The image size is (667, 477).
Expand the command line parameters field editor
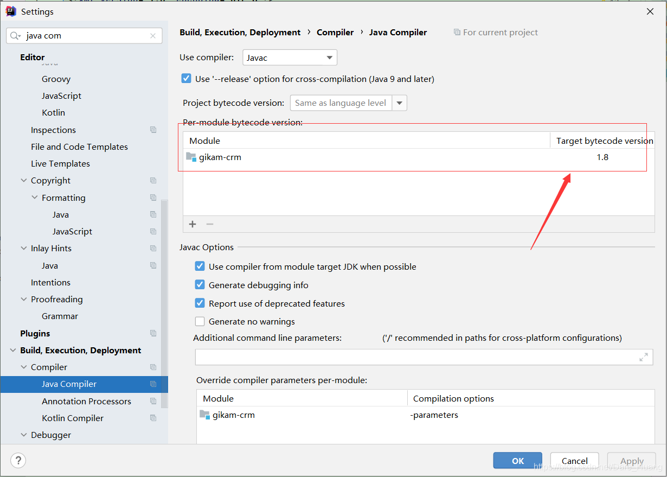pos(643,357)
